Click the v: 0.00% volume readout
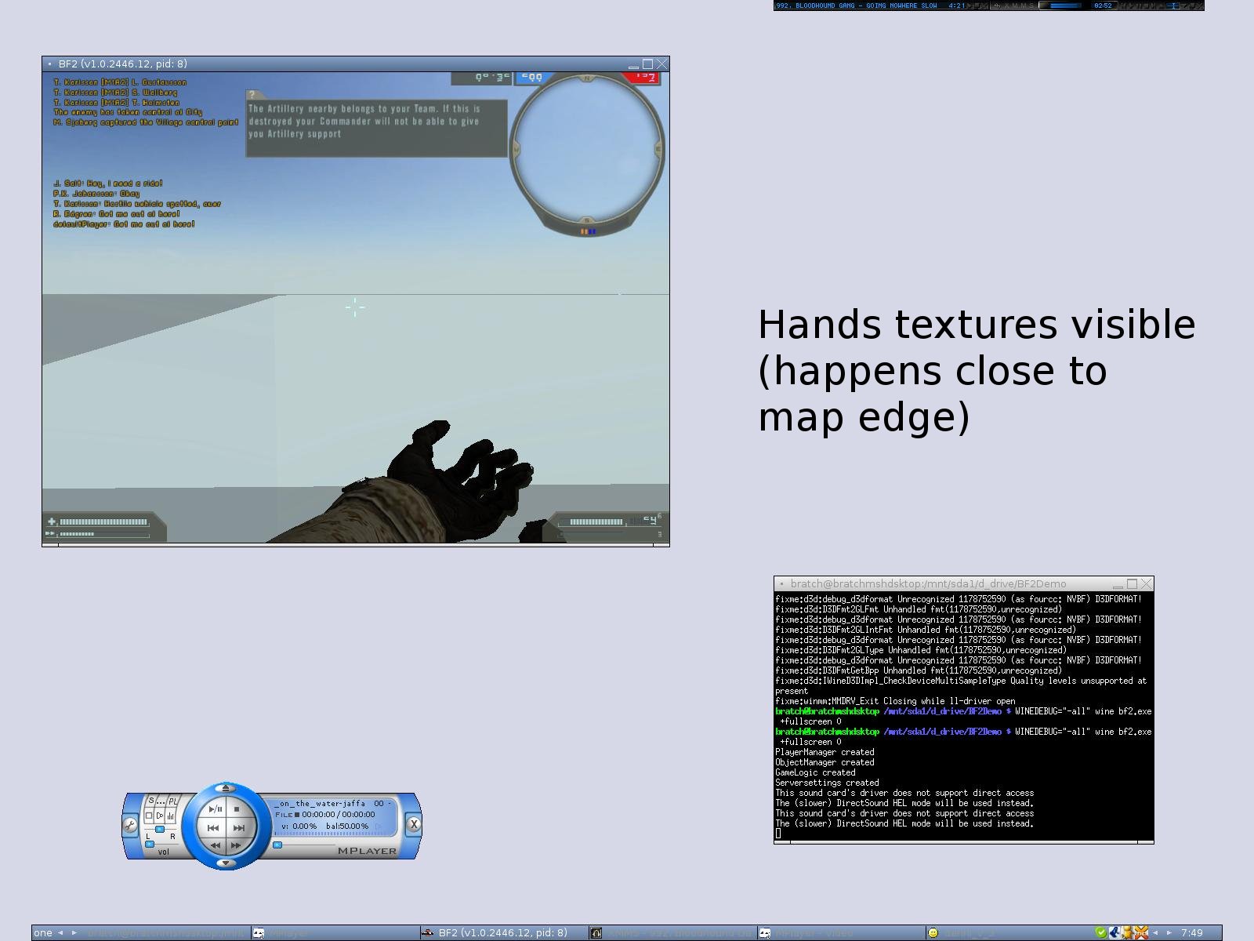The image size is (1254, 941). tap(299, 826)
